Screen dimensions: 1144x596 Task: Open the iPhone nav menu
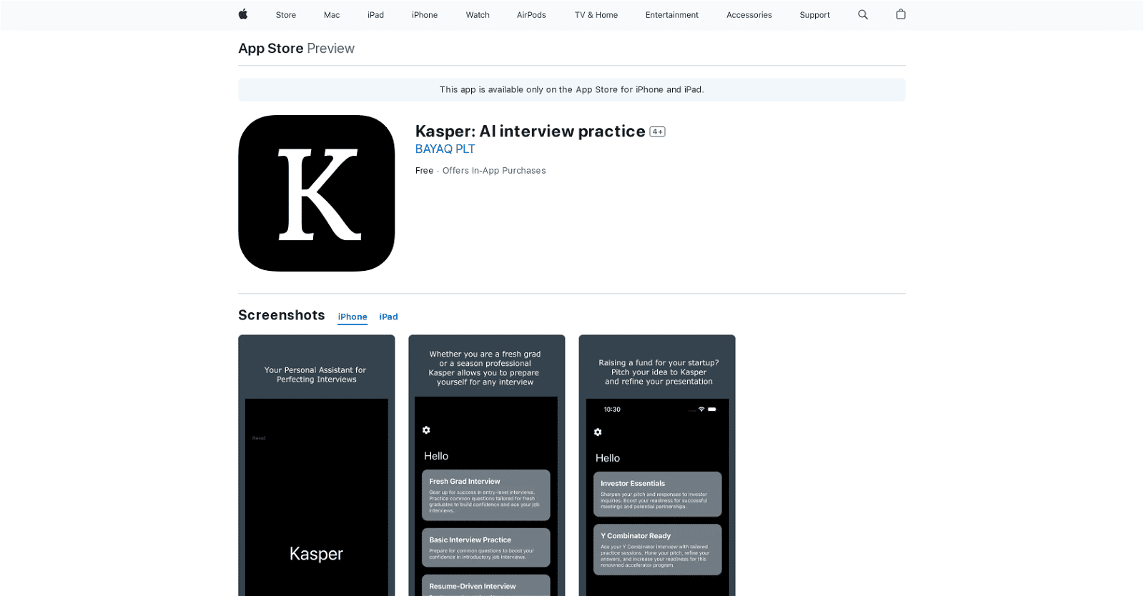425,15
